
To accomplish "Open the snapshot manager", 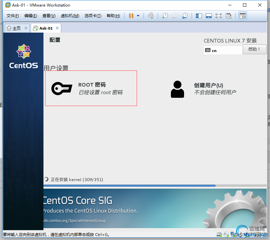I will (x=185, y=16).
